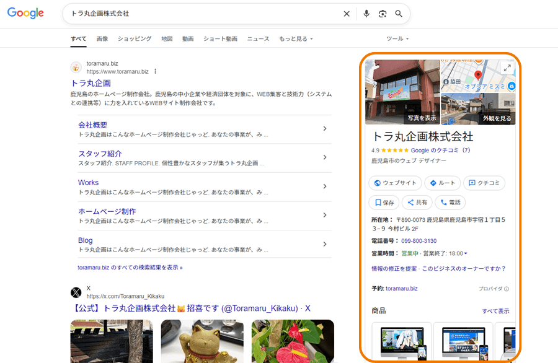
Task: Switch to the 画像 tab
Action: click(102, 39)
